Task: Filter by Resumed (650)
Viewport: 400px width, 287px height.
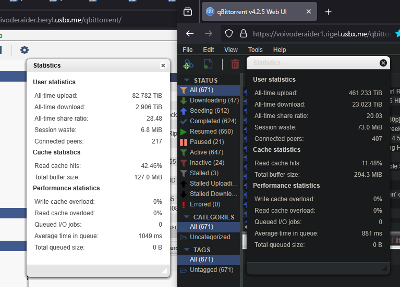Action: click(x=209, y=132)
